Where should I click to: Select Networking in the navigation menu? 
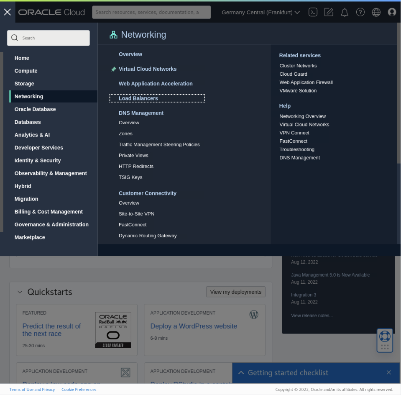point(53,97)
